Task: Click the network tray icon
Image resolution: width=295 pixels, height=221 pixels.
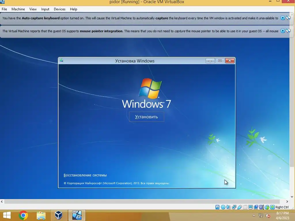Action: coord(261,216)
